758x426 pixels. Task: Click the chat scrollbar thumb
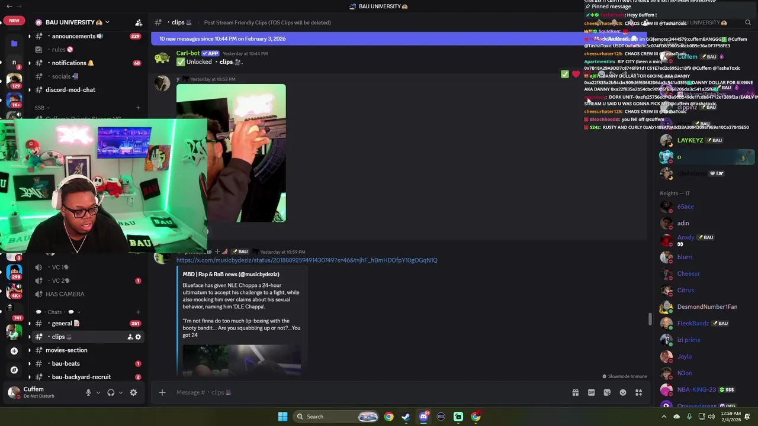(650, 319)
